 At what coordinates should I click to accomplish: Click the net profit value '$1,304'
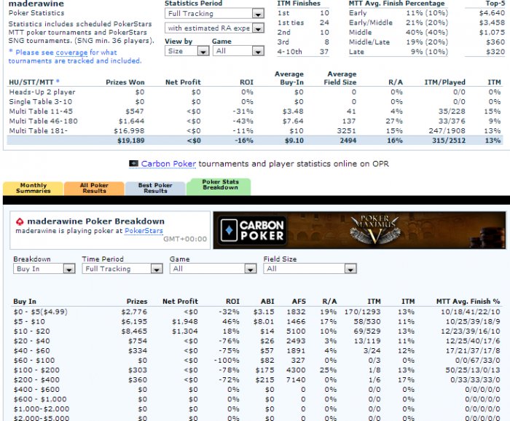coord(185,331)
